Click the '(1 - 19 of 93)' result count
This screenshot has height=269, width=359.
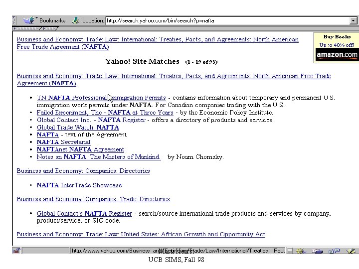coord(201,62)
